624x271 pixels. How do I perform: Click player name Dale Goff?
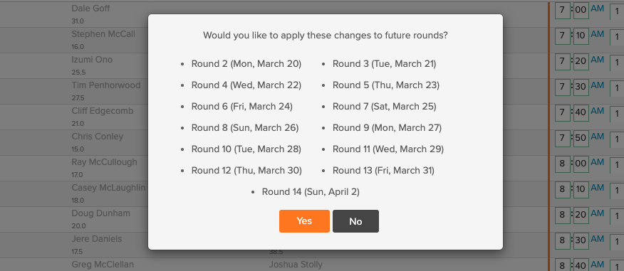(90, 9)
